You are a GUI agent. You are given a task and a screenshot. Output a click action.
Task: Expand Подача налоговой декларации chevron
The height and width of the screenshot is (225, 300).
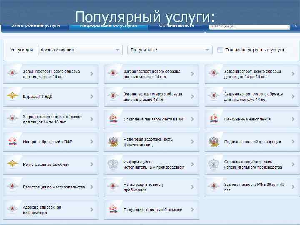coord(293,142)
